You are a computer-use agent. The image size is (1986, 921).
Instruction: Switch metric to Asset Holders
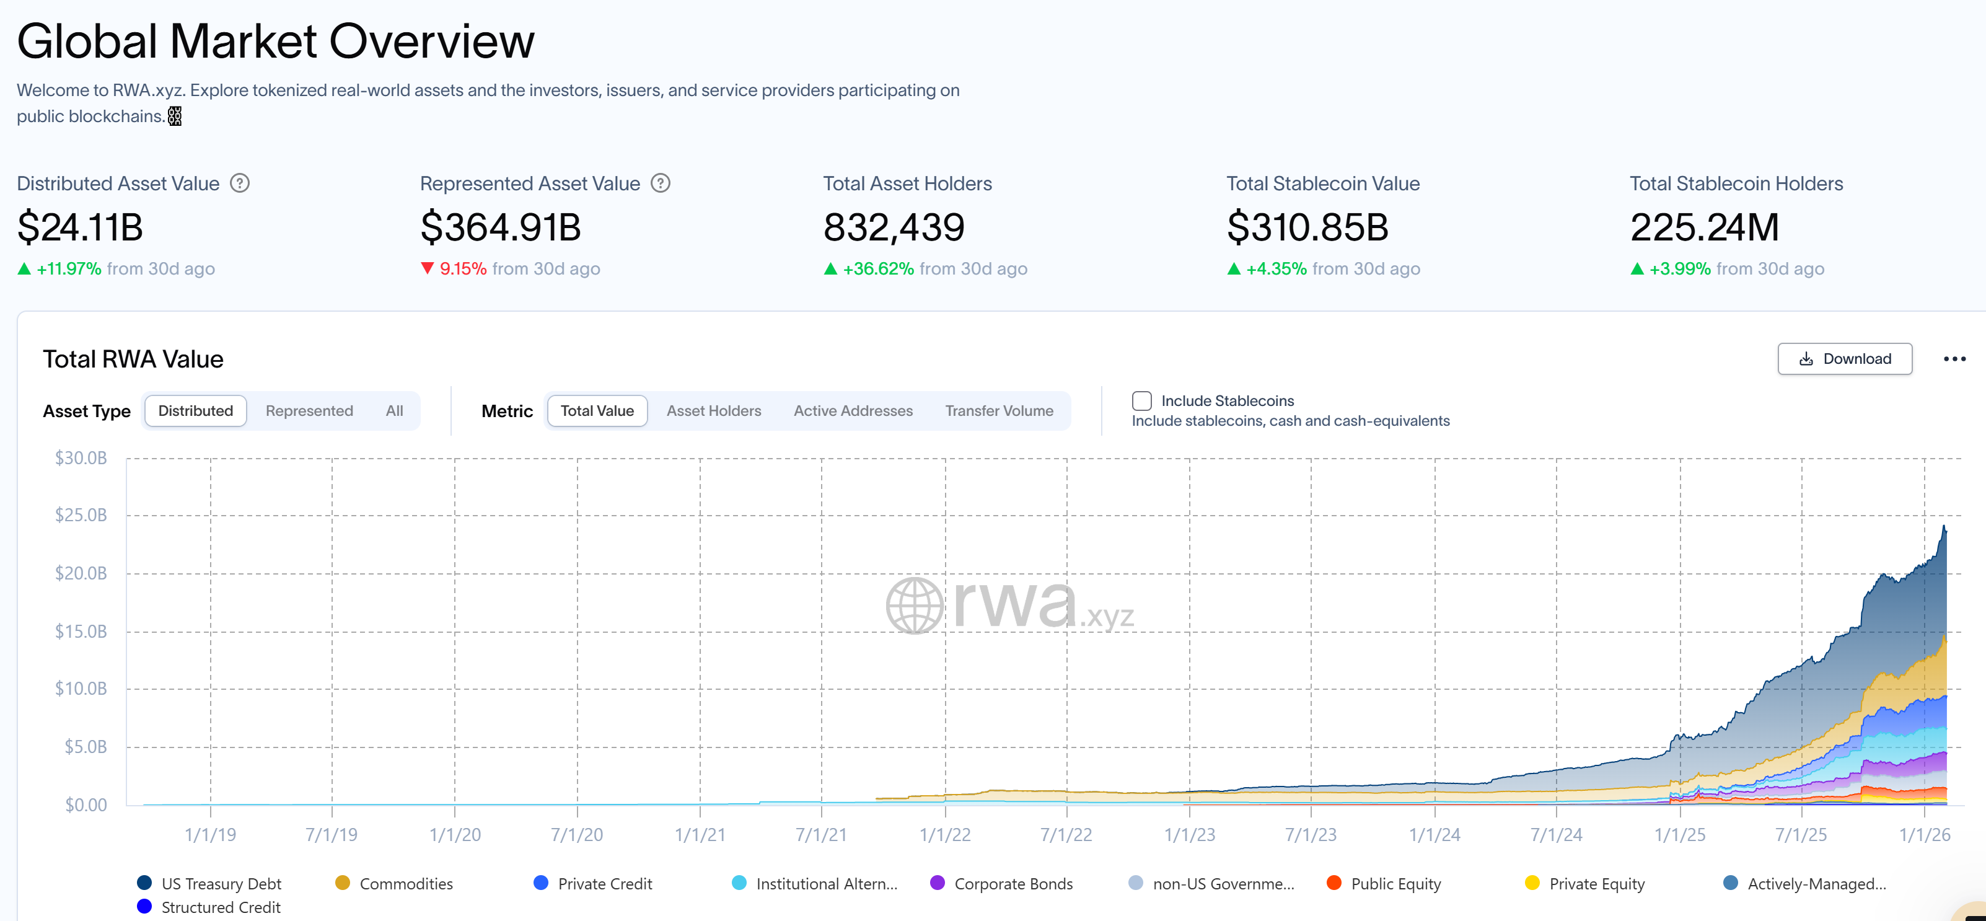(713, 410)
